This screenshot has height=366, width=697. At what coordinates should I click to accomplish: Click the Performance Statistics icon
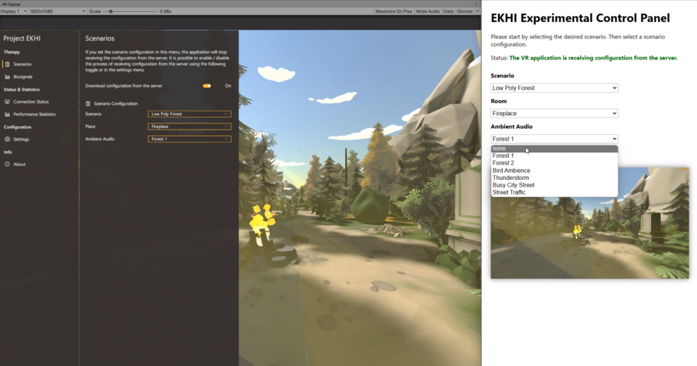[7, 114]
